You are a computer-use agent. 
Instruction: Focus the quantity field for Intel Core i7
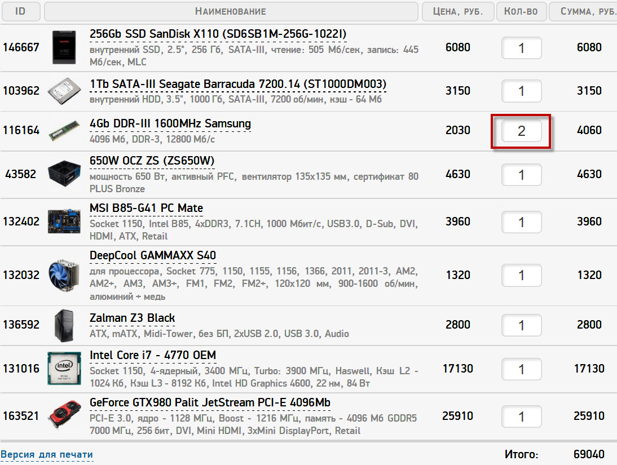pos(521,369)
